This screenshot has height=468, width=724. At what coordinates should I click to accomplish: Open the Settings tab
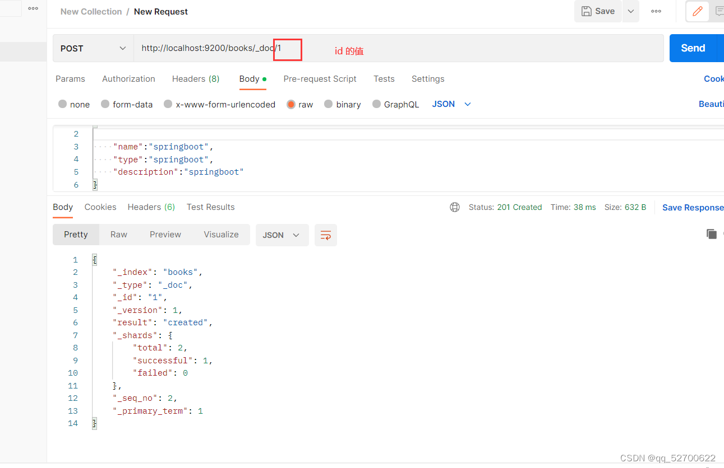[x=428, y=79]
